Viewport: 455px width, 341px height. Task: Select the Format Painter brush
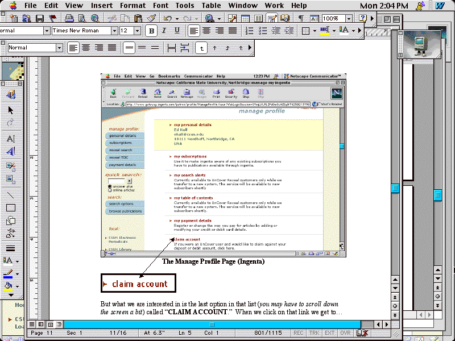click(151, 19)
